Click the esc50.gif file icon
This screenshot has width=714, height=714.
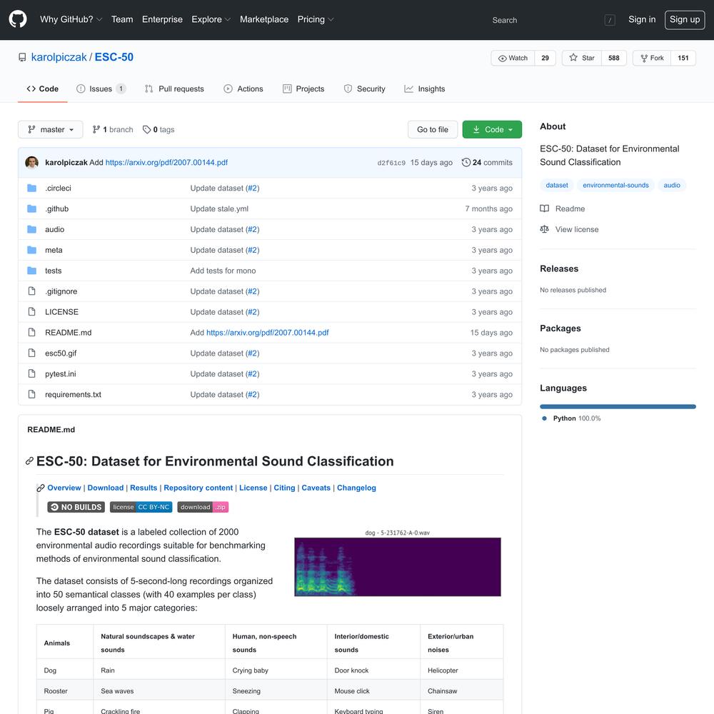[x=32, y=353]
